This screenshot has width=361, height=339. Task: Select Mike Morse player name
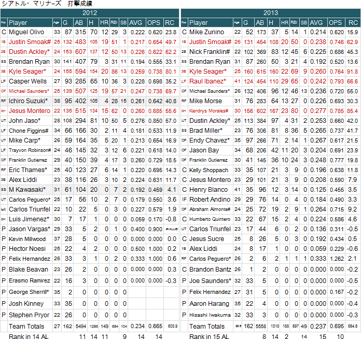pyautogui.click(x=205, y=101)
